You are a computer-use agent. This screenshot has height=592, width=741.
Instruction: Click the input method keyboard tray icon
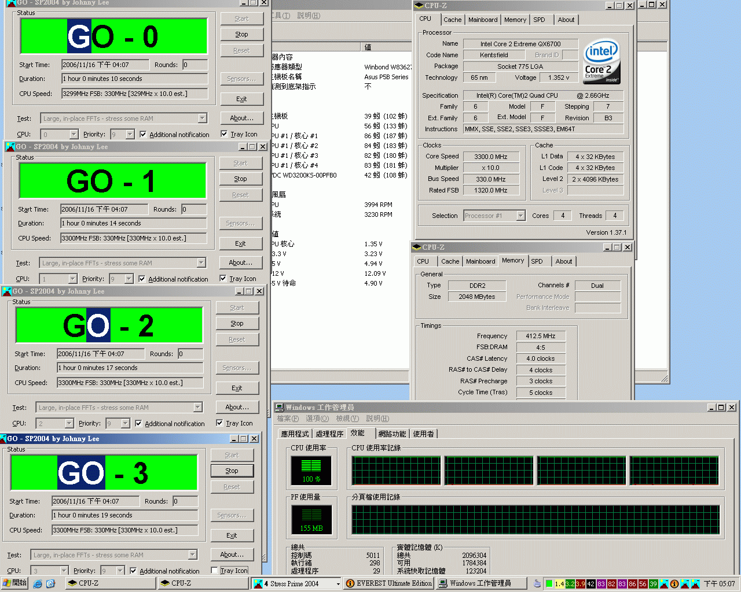coord(537,584)
